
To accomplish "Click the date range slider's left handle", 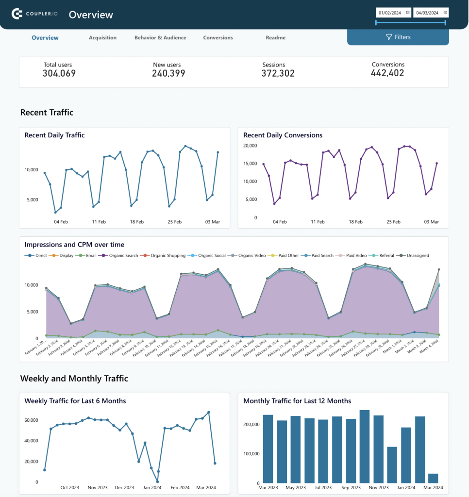I will tap(376, 22).
